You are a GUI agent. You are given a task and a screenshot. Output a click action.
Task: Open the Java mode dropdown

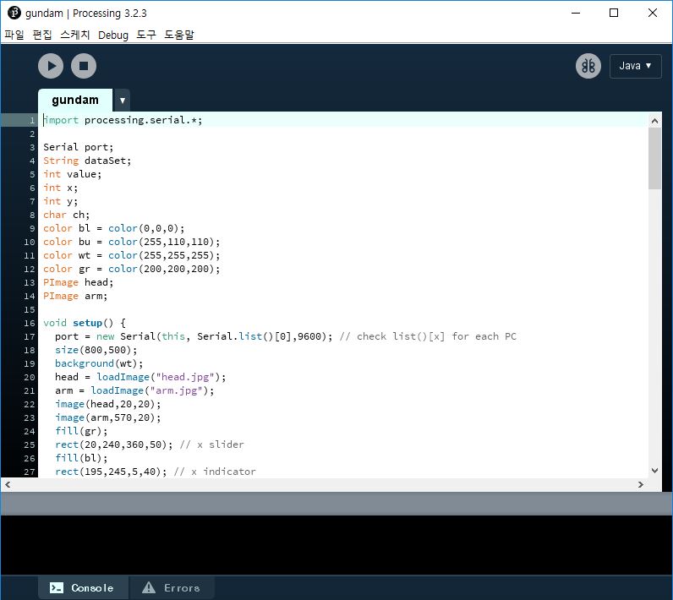(x=635, y=66)
